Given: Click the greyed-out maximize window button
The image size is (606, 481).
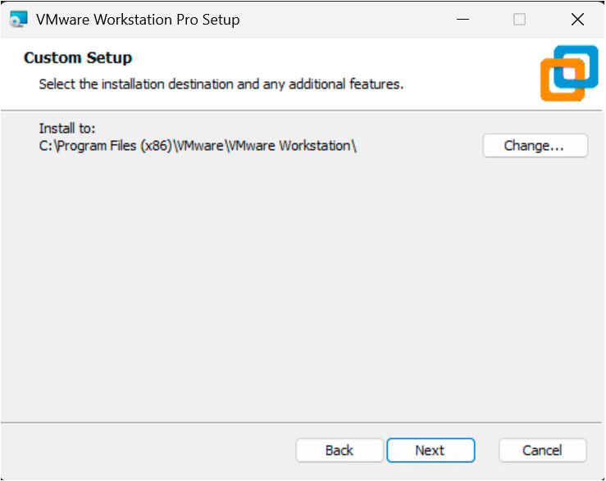Looking at the screenshot, I should [x=519, y=19].
